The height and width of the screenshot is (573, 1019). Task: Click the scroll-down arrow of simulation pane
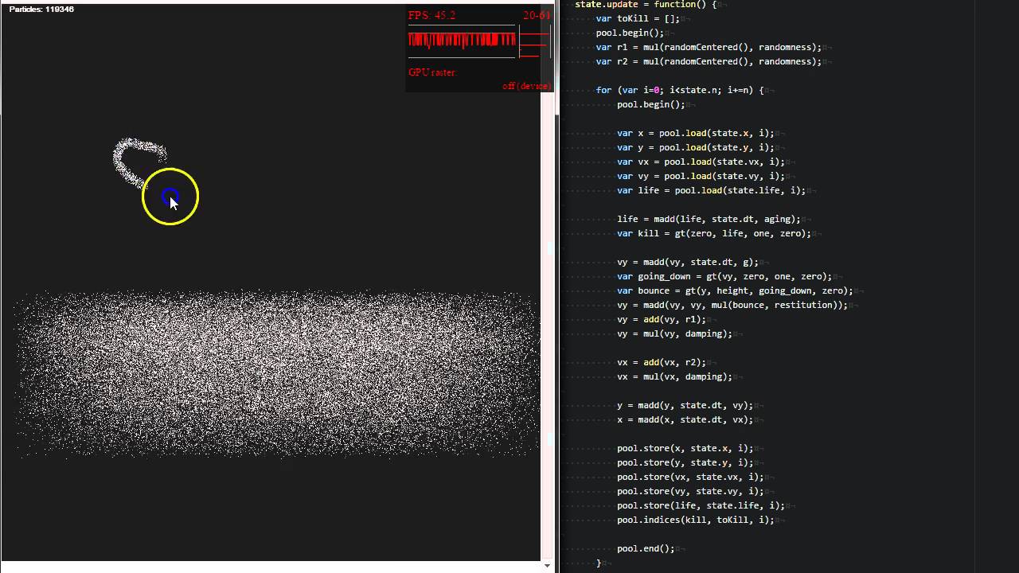(547, 566)
